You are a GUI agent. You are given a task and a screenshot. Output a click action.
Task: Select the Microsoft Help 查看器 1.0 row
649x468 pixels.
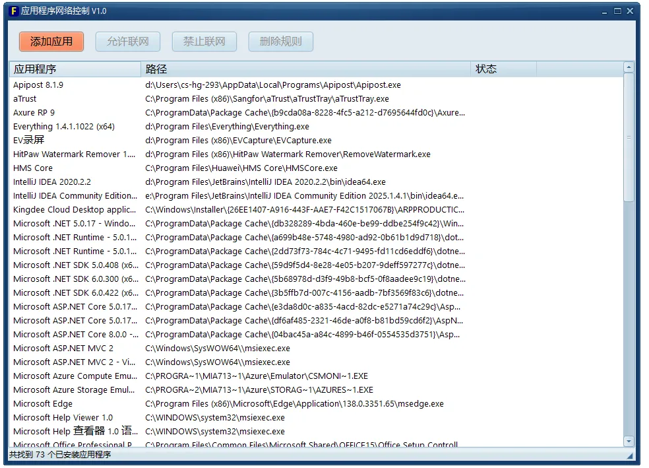(316, 432)
